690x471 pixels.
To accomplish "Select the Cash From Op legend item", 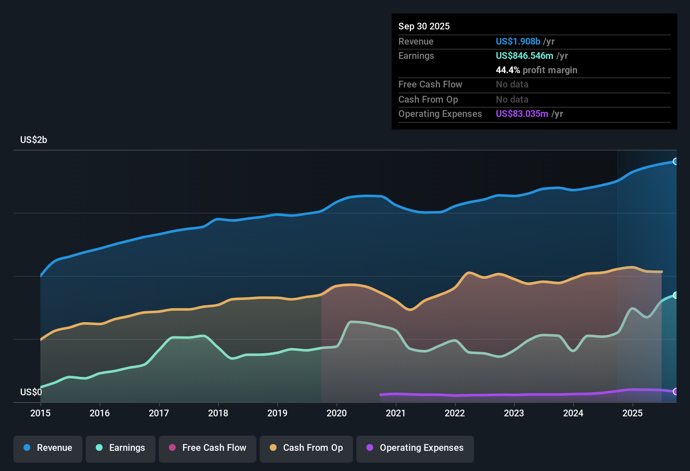I will (x=306, y=448).
